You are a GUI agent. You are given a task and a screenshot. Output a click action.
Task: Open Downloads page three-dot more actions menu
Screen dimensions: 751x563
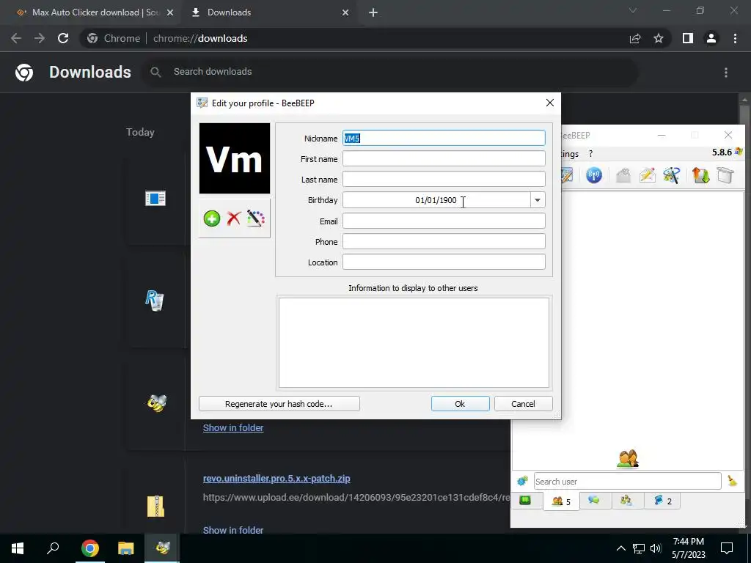click(726, 73)
